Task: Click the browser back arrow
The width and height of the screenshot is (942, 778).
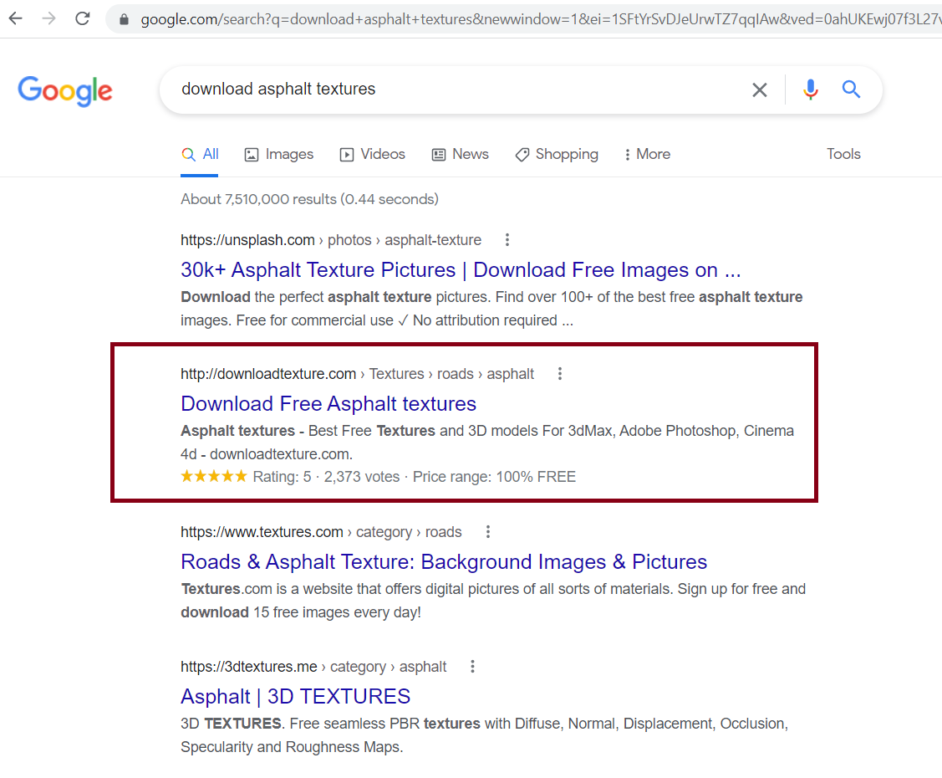Action: coord(16,18)
